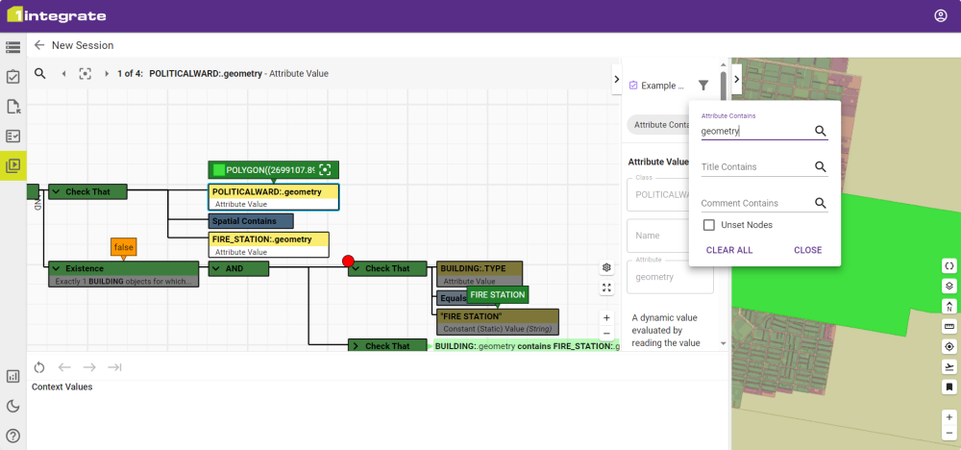This screenshot has height=450, width=961.
Task: Toggle dark mode moon icon
Action: click(x=13, y=407)
